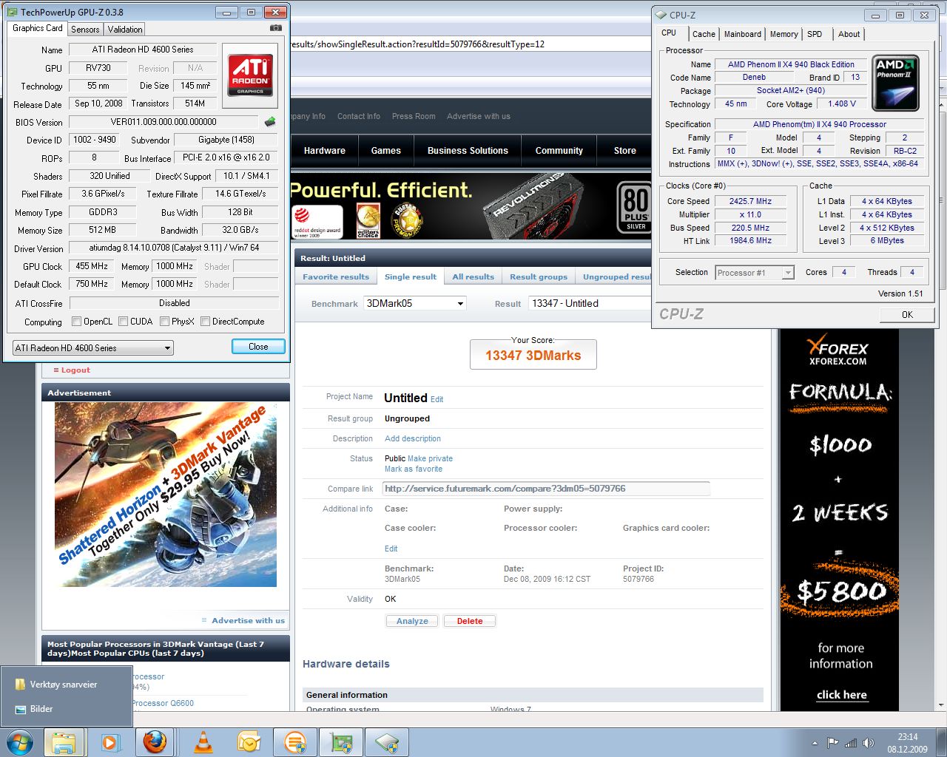The height and width of the screenshot is (757, 947).
Task: Click the network signal tray icon
Action: point(851,743)
